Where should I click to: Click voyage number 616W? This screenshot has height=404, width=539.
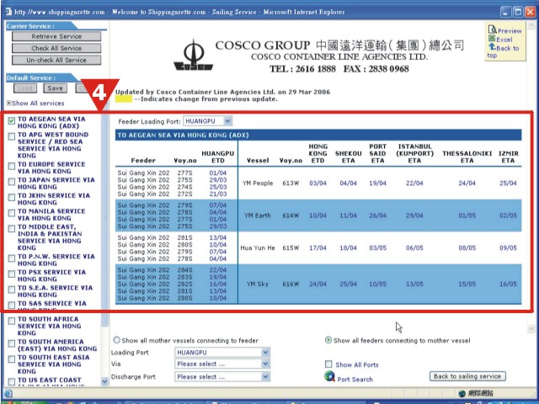click(x=291, y=284)
